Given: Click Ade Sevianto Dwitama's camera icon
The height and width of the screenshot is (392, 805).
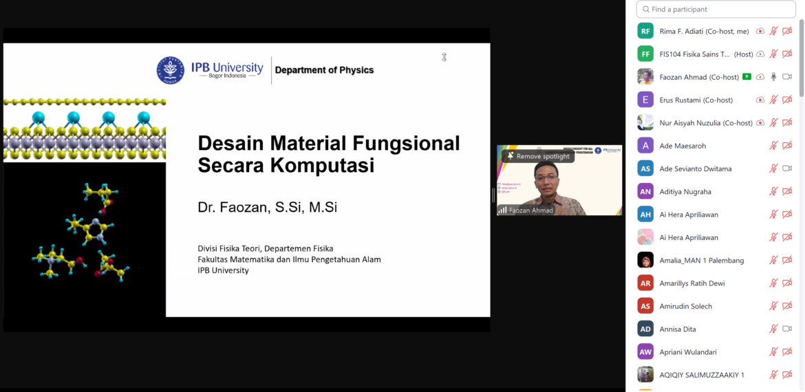Looking at the screenshot, I should pyautogui.click(x=787, y=168).
